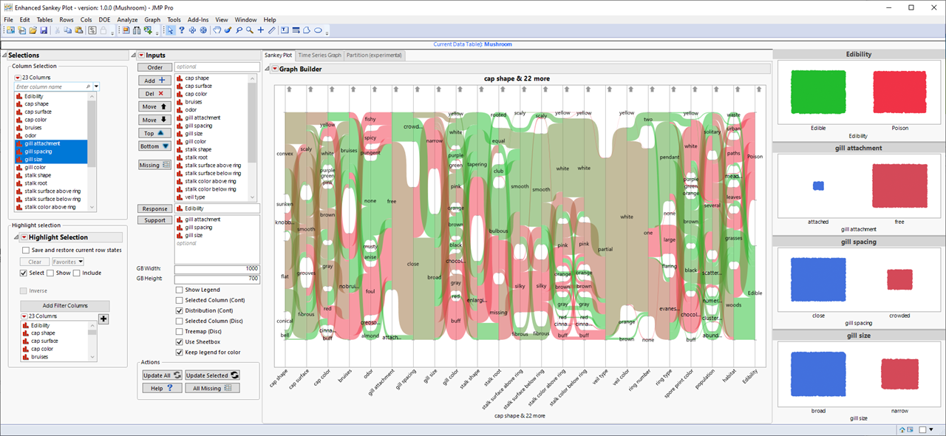The width and height of the screenshot is (946, 436).
Task: Enable the Show Legend checkbox
Action: click(x=180, y=290)
